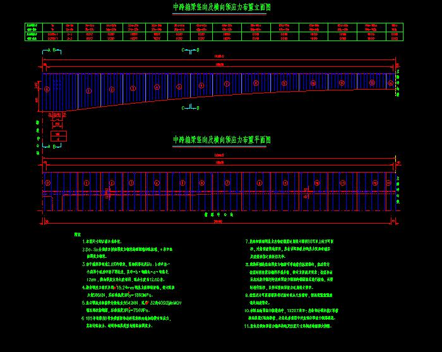Screen dimensions: 442x352
Task: Click the A–B section marker below elevation
Action: 52,146
